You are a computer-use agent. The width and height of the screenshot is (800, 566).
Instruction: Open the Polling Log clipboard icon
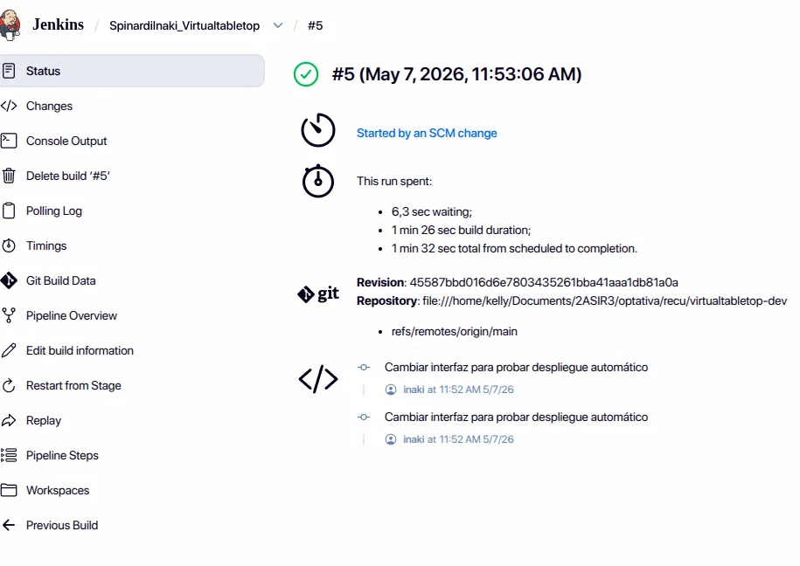[x=9, y=211]
